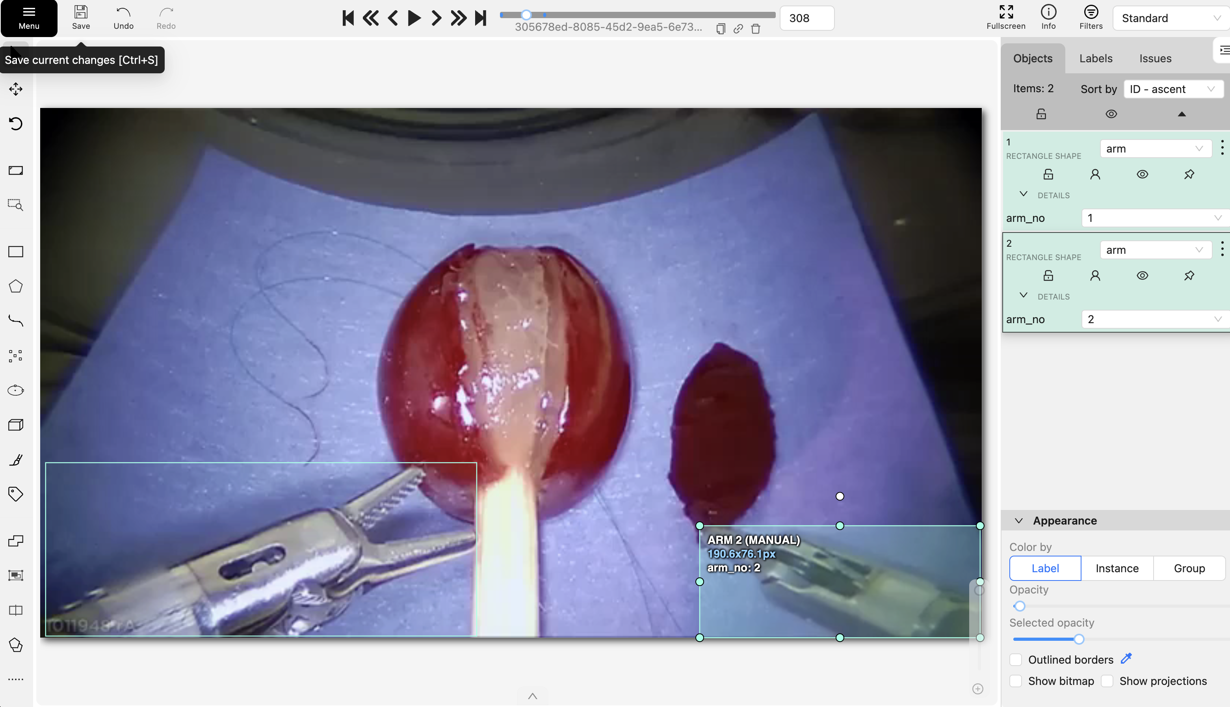Select the draw rectangle tool
This screenshot has width=1230, height=707.
click(x=15, y=251)
